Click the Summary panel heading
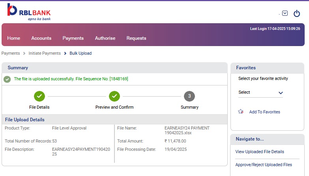 pyautogui.click(x=18, y=68)
